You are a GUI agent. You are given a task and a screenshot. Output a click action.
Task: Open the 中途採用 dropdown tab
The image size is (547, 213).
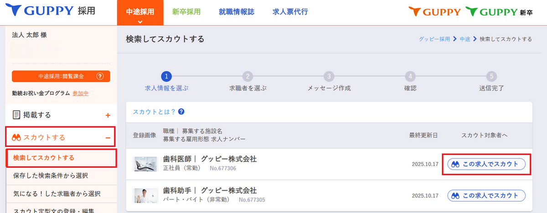(x=140, y=13)
